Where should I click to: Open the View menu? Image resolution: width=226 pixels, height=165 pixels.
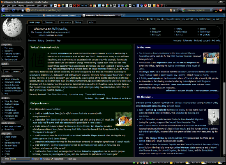click(x=14, y=6)
